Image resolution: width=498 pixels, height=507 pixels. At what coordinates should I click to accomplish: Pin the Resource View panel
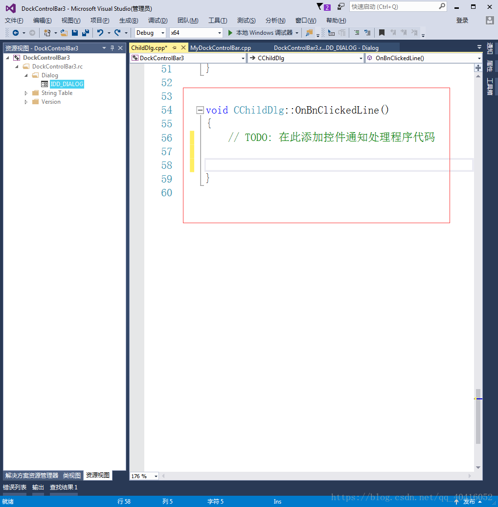click(112, 48)
